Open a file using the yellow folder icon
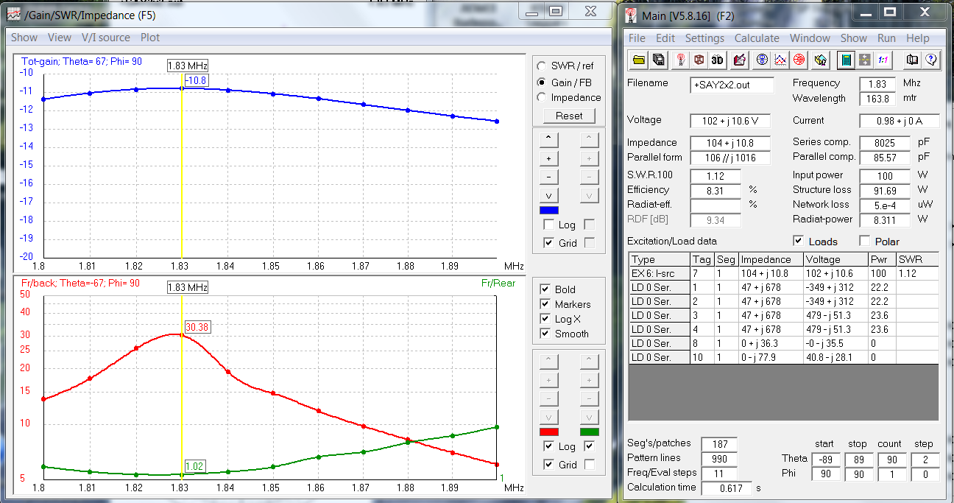The width and height of the screenshot is (954, 503). (x=639, y=60)
